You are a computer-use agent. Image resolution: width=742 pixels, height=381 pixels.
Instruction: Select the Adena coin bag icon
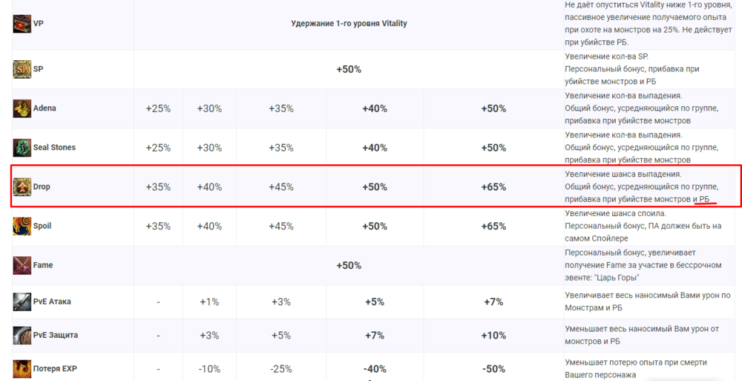22,108
